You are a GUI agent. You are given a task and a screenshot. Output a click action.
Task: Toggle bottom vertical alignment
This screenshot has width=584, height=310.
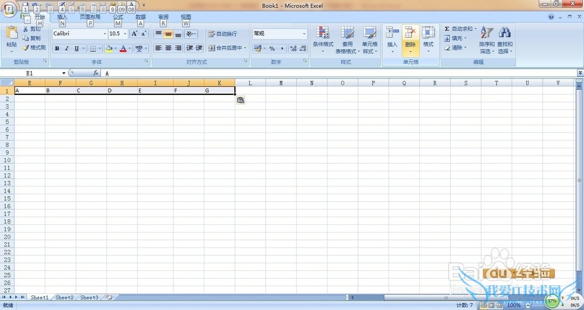tap(178, 34)
